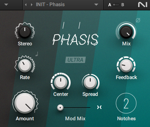Click the Mod Mix label

pos(75,119)
